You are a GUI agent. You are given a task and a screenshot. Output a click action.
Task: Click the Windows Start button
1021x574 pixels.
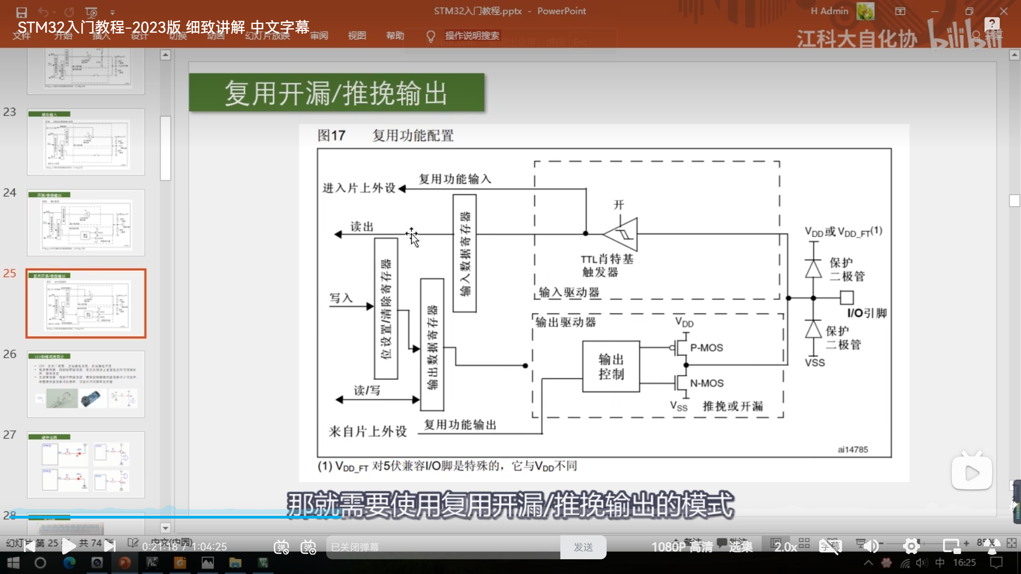click(x=13, y=563)
